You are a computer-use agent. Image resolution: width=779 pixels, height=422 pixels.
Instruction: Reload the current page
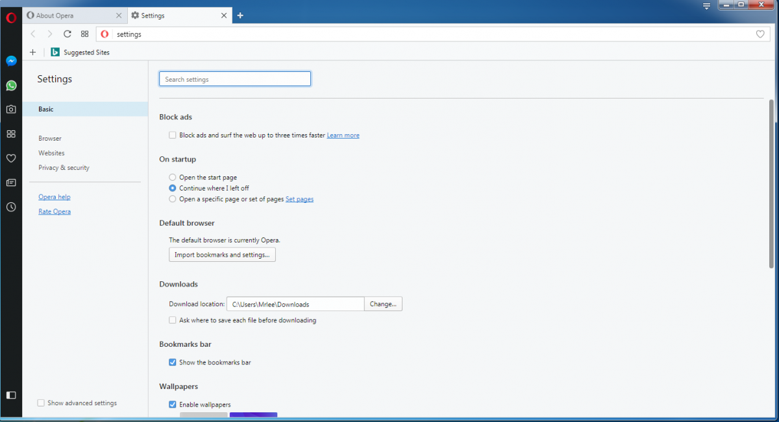pos(68,34)
